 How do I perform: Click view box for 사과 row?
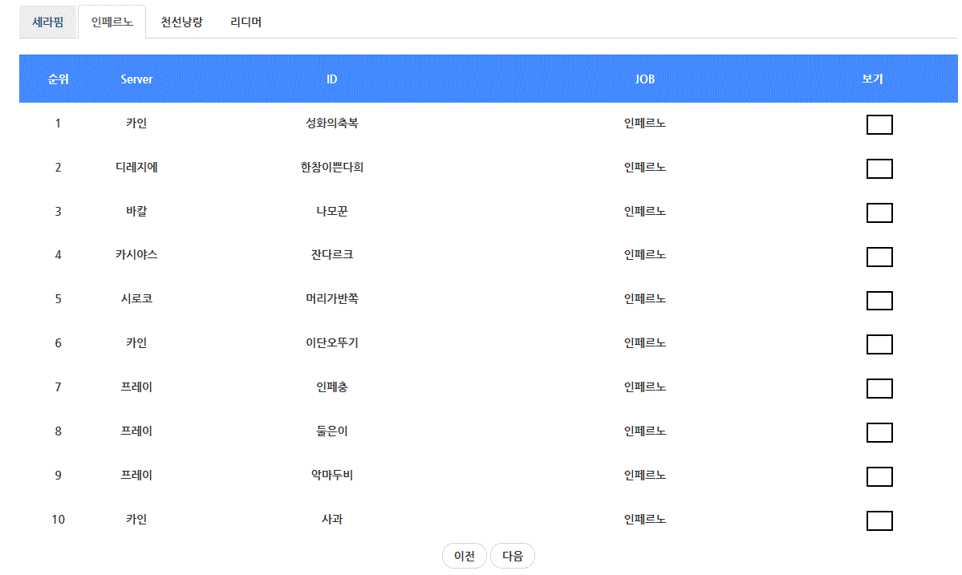pos(879,521)
